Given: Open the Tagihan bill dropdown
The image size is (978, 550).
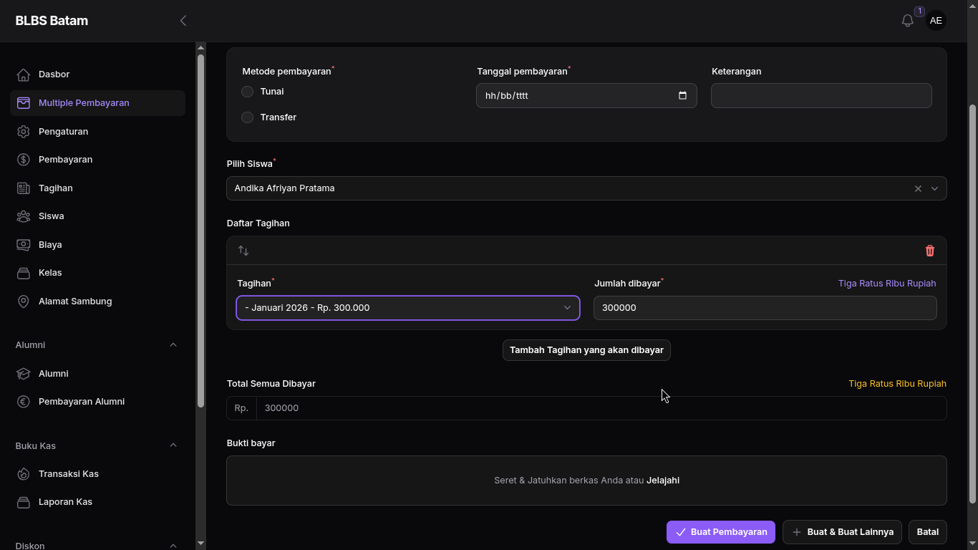Looking at the screenshot, I should 407,308.
